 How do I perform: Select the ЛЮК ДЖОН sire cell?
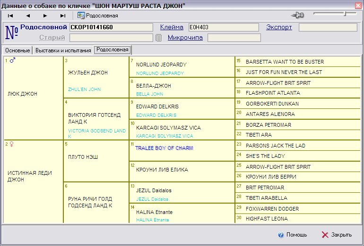point(22,94)
